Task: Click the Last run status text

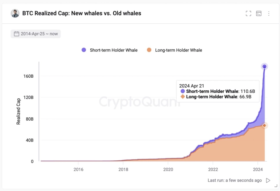Action: click(x=234, y=180)
